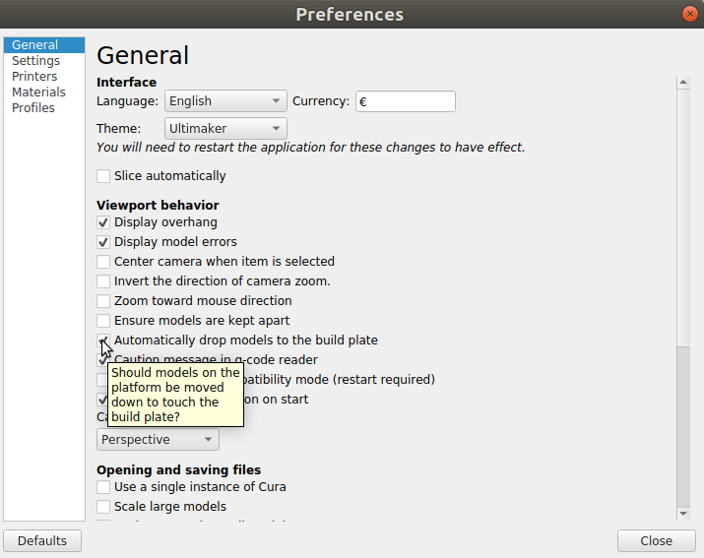Click the Defaults button
The image size is (704, 558).
click(42, 540)
